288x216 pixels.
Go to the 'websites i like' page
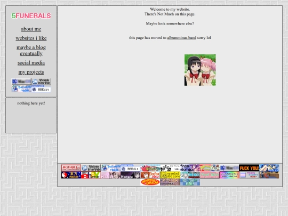[x=31, y=38]
